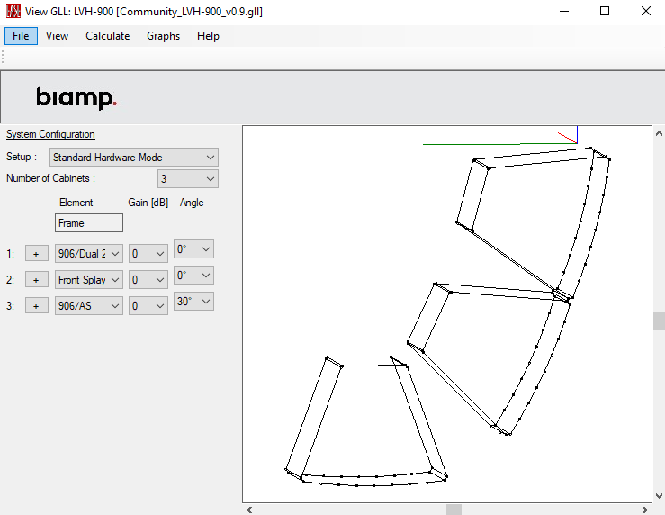This screenshot has width=665, height=515.
Task: Open gain dropdown for row 2
Action: [x=148, y=280]
